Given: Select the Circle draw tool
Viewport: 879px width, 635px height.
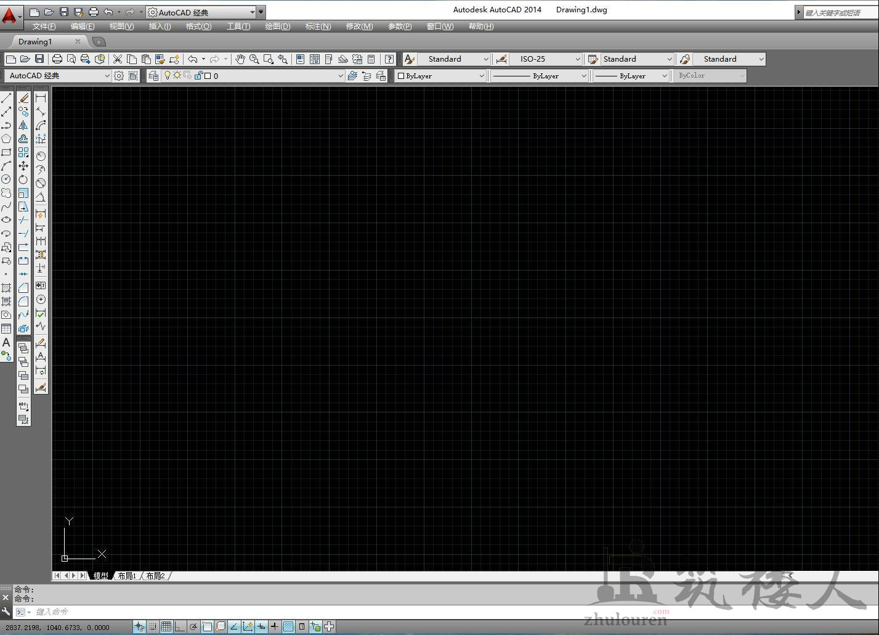Looking at the screenshot, I should [x=6, y=179].
